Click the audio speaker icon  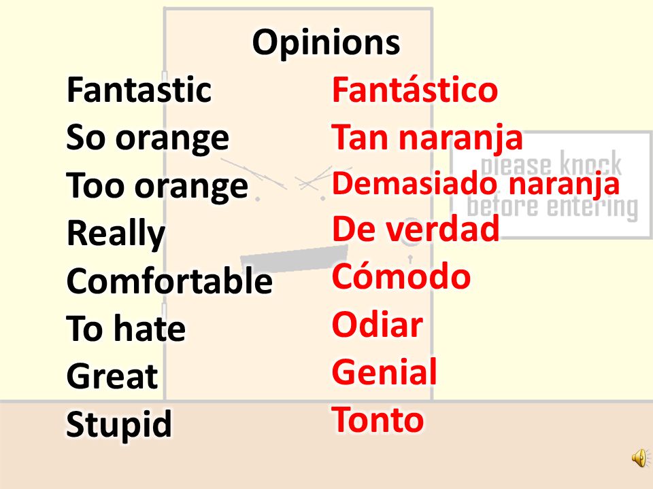tap(641, 458)
